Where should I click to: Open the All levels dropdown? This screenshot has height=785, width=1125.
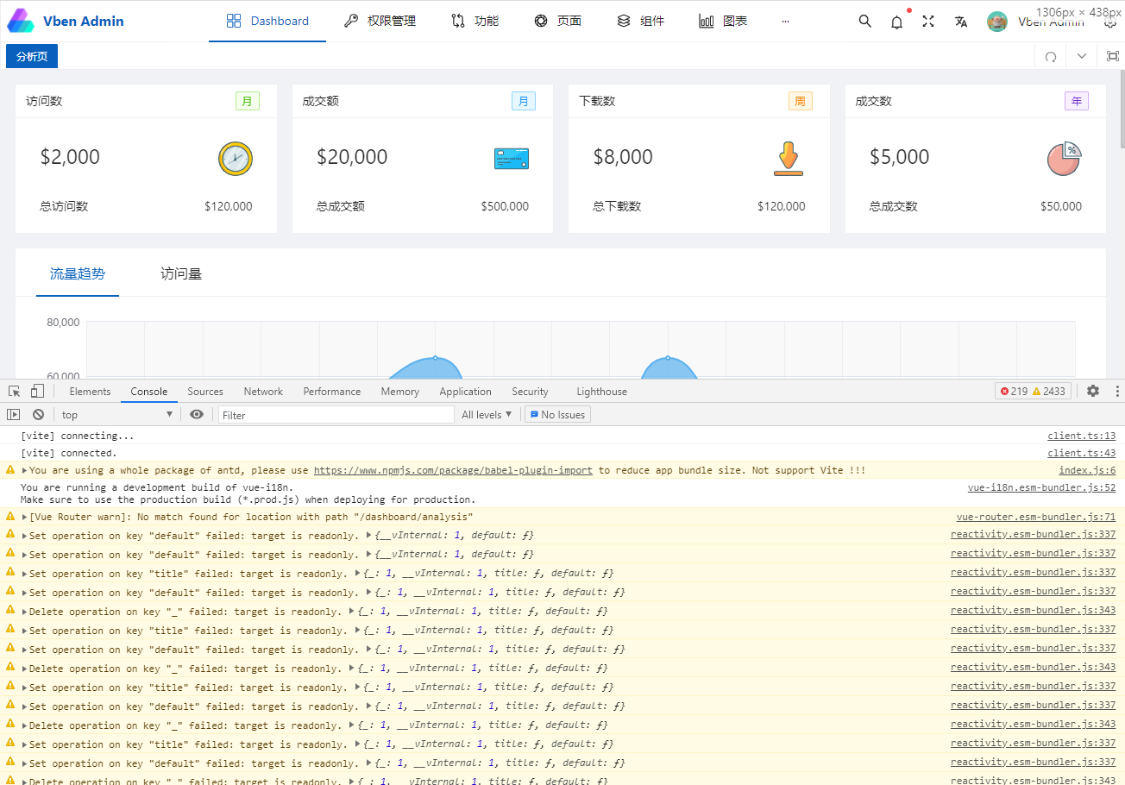click(487, 414)
